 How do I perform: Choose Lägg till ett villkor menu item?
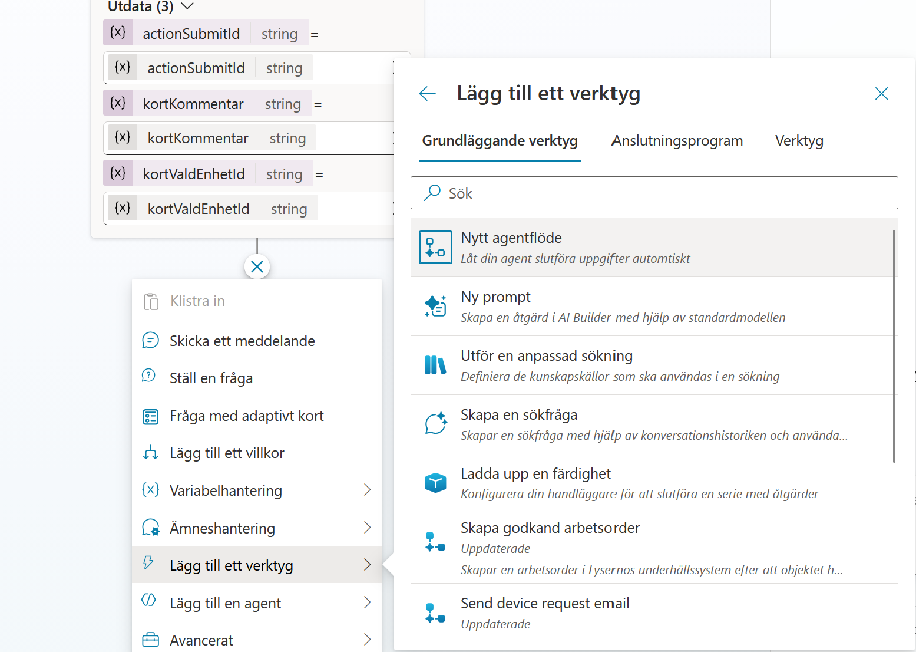point(257,453)
